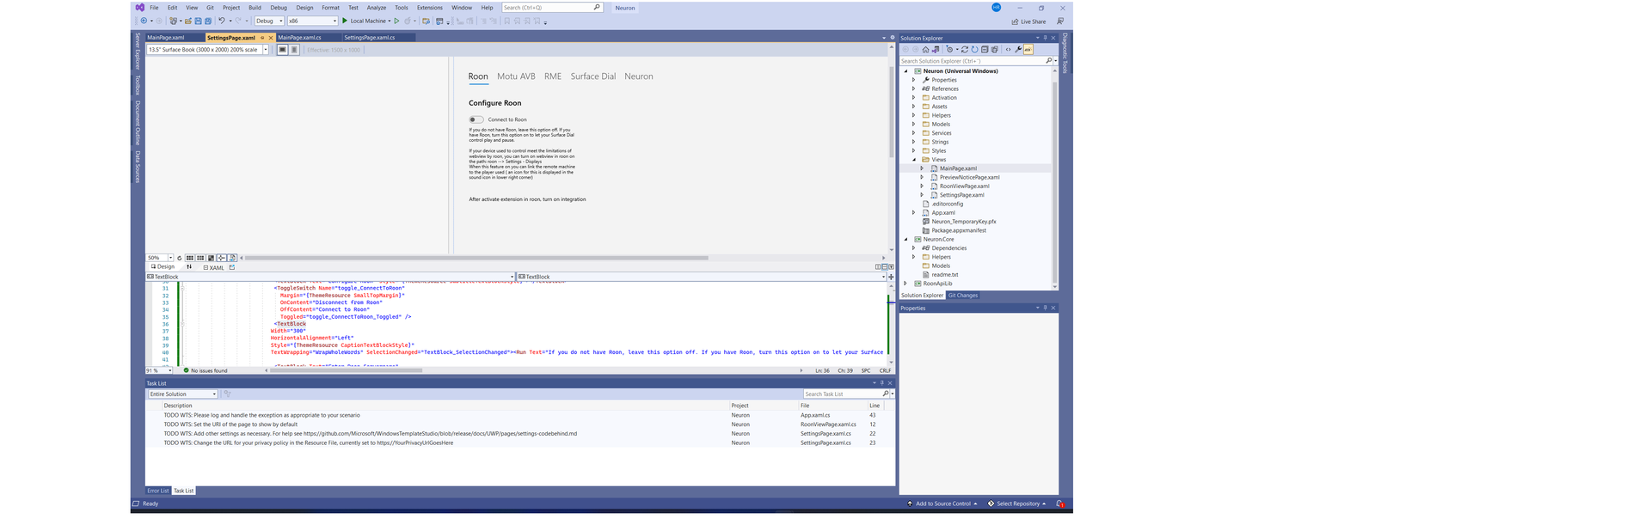Click the portrait orientation icon in designer
The image size is (1651, 531).
click(294, 50)
